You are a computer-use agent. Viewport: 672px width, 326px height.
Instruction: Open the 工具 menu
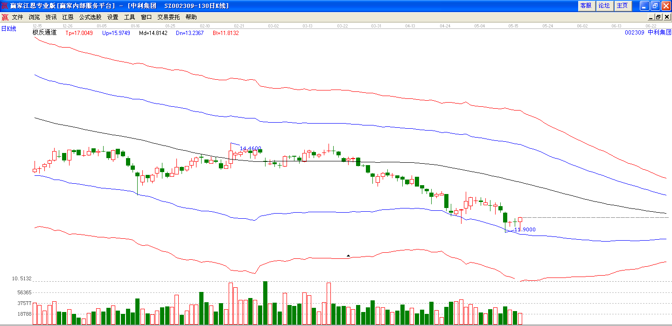(129, 17)
